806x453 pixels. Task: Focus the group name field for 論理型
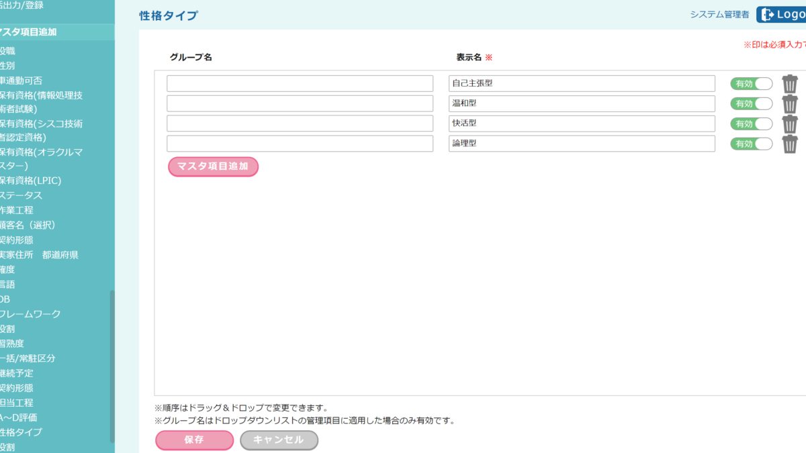300,144
